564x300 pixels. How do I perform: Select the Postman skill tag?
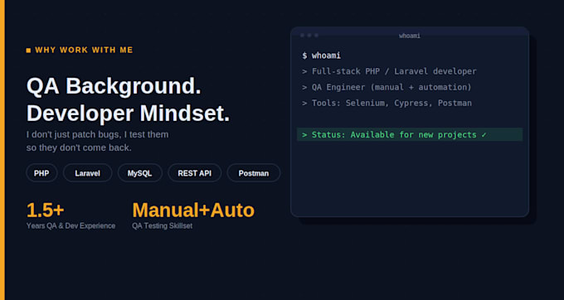click(x=254, y=173)
